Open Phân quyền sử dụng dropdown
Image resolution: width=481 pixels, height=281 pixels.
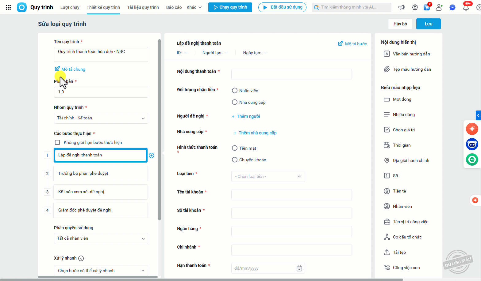click(x=101, y=238)
